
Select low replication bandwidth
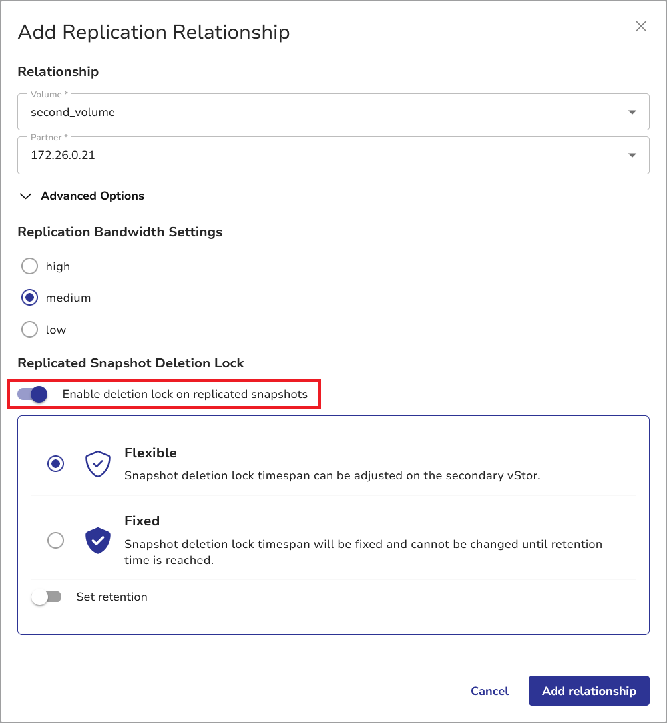click(30, 330)
